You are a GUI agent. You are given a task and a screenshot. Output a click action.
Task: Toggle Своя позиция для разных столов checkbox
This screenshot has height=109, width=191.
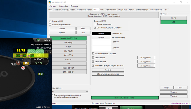(95, 28)
